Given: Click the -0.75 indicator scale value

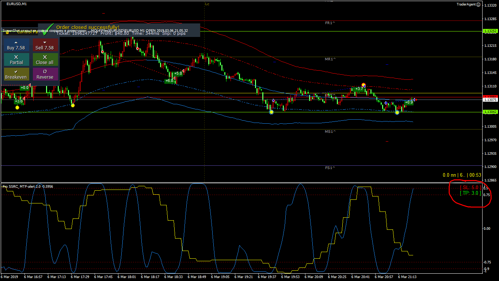Looking at the screenshot, I should point(487,262).
